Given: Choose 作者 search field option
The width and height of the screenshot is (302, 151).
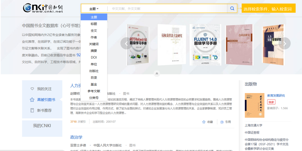Looking at the screenshot, I should (94, 37).
